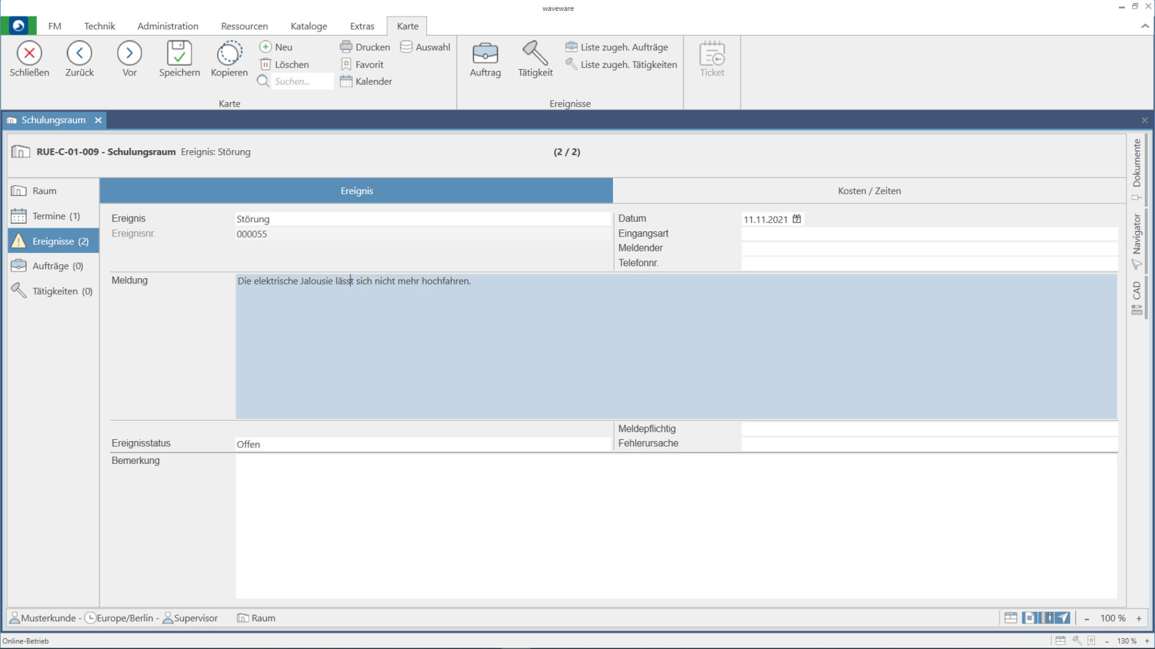Switch to the Kosten / Zeiten tab

(x=869, y=191)
